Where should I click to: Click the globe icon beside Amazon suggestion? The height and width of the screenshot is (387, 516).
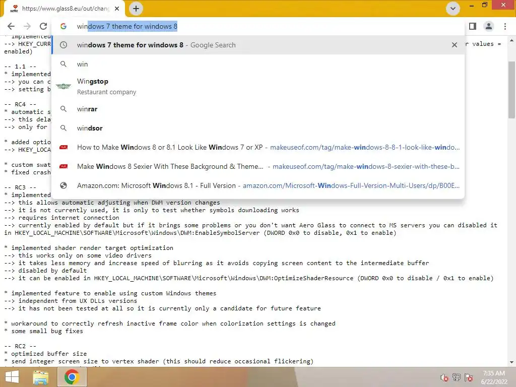[x=63, y=185]
